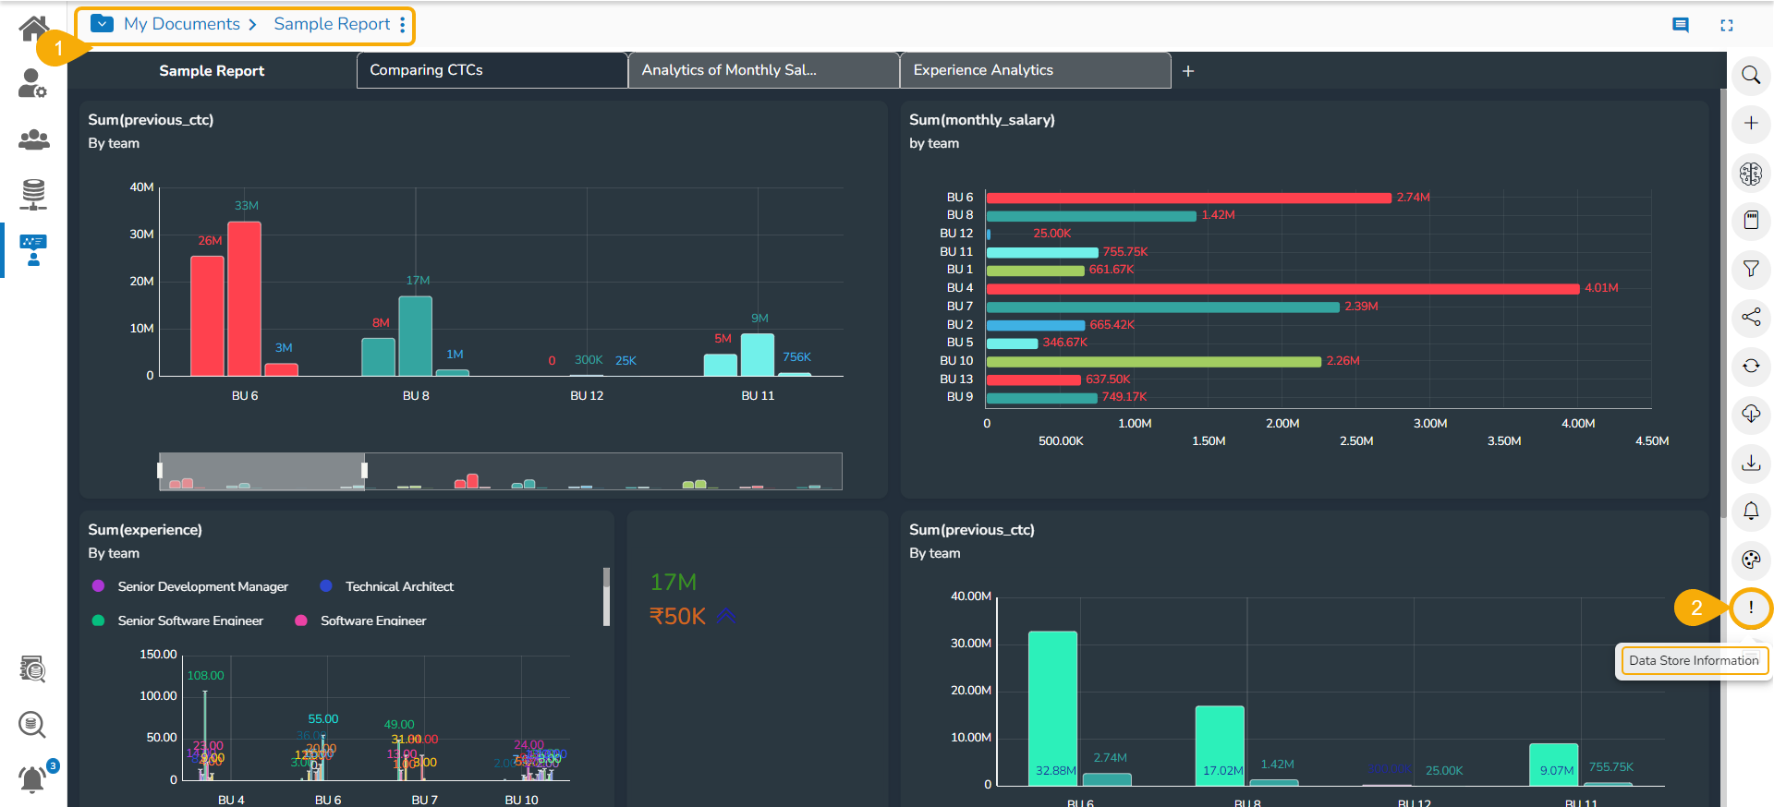
Task: Open the filter funnel icon
Action: click(1750, 269)
